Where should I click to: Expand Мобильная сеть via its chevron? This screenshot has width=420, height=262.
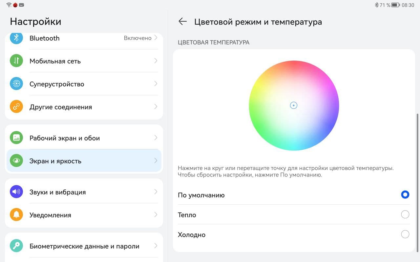[x=156, y=61]
